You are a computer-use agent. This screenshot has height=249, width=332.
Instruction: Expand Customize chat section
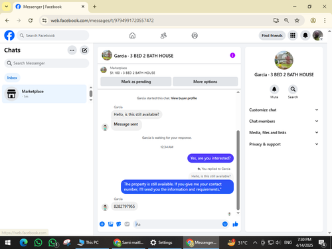coord(284,110)
